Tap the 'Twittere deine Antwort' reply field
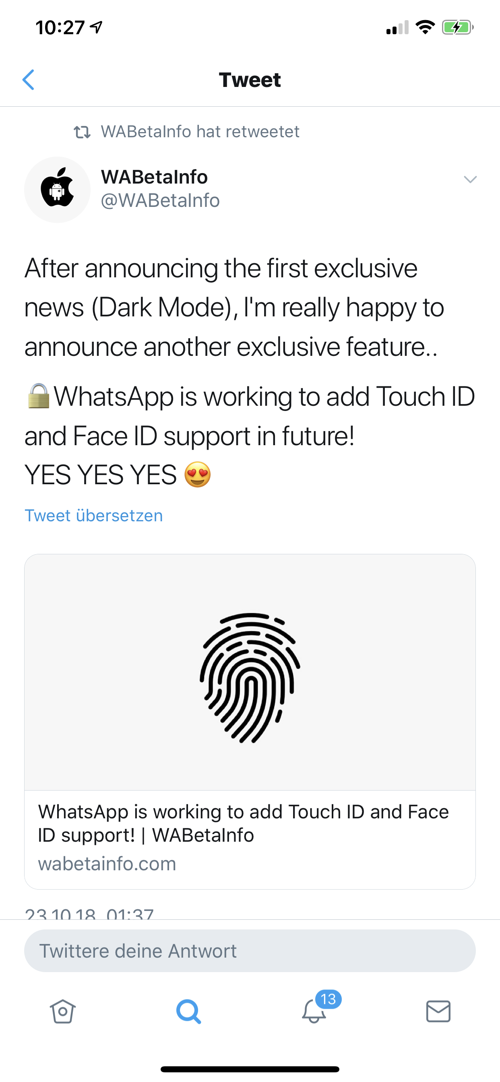This screenshot has width=500, height=1082. (x=250, y=951)
